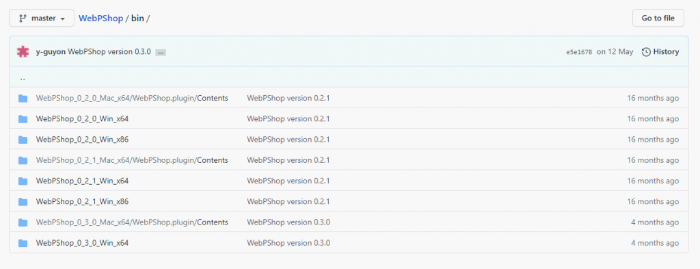Open the y-guyon author profile link
700x269 pixels.
point(51,52)
